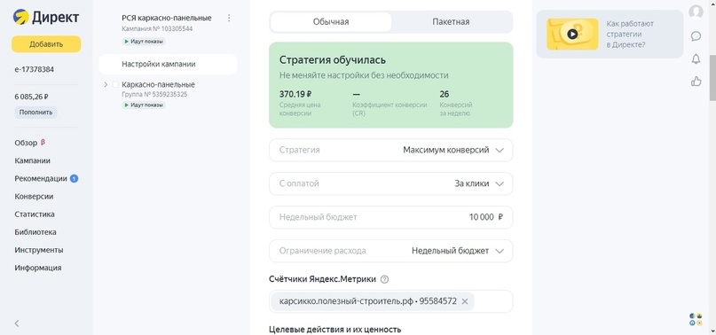Tick the Каркасно-панельные group checkbox
716x335 pixels.
pos(115,84)
